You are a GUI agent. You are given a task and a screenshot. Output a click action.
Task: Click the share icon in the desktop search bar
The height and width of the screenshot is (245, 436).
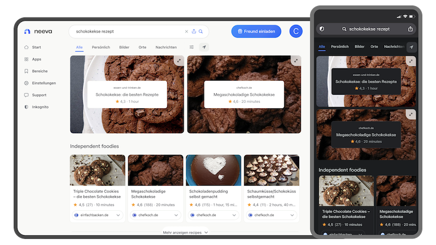pyautogui.click(x=194, y=32)
